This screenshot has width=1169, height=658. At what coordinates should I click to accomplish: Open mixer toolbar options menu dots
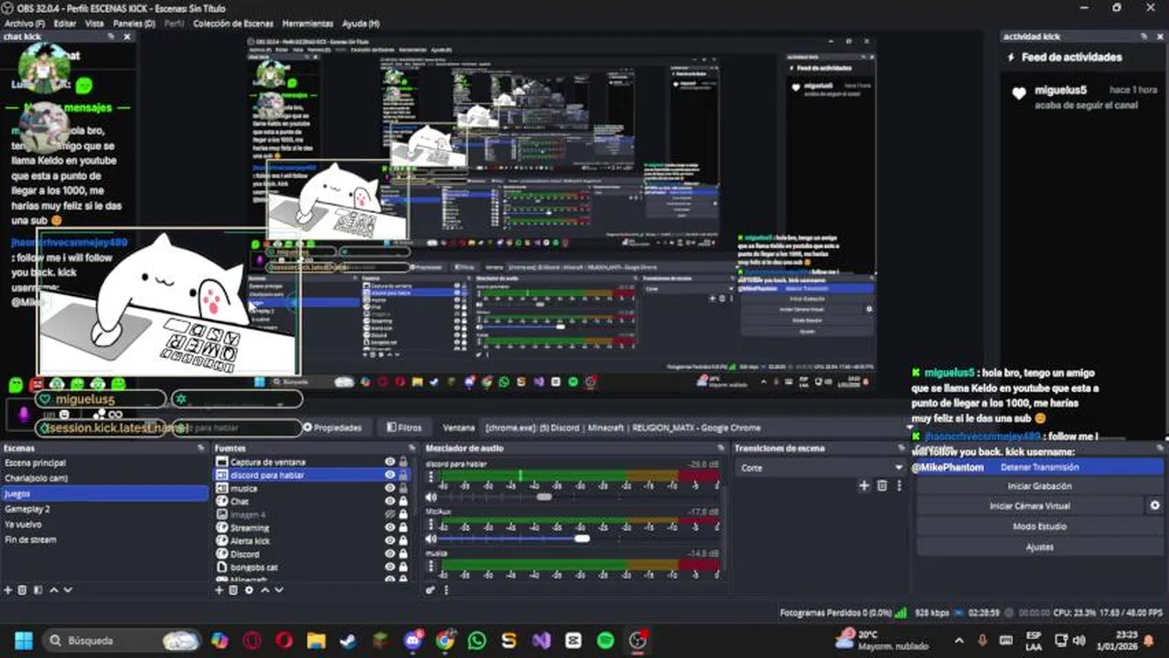tap(446, 590)
